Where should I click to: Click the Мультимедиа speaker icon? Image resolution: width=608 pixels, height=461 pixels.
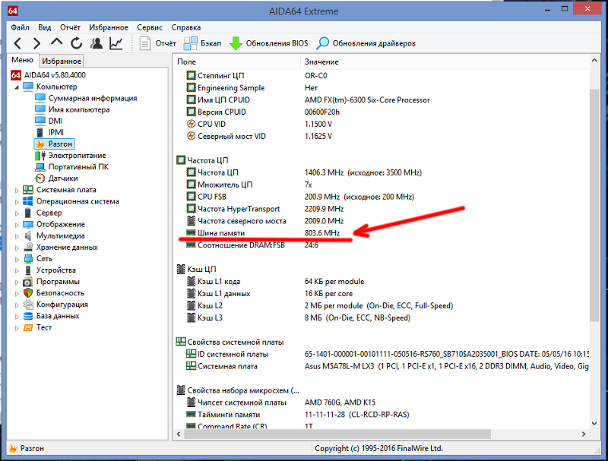tap(28, 235)
